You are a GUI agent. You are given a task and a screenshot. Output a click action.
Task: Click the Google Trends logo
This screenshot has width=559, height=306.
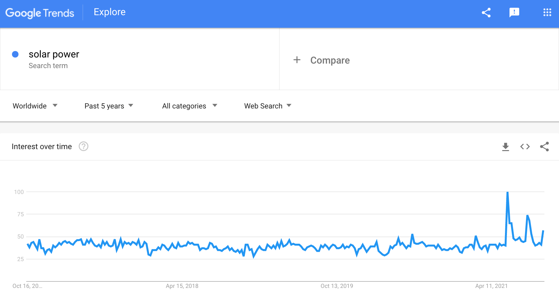pos(40,13)
